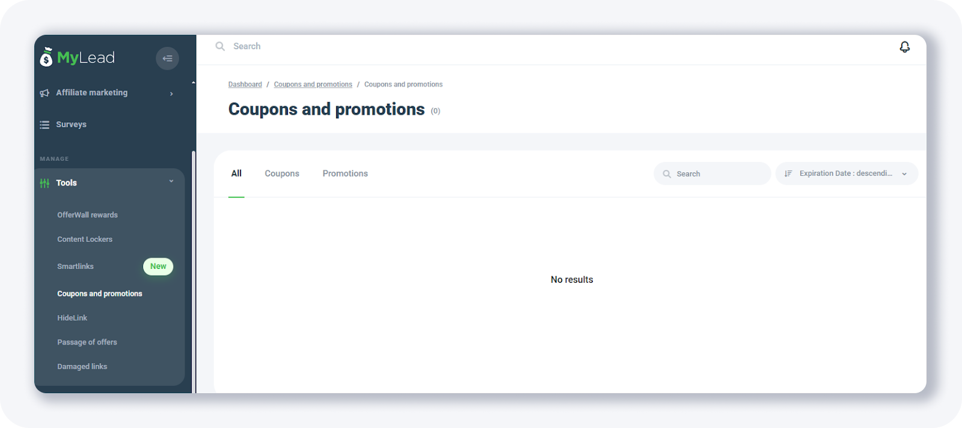Click the MyLead money bag logo

tap(46, 58)
